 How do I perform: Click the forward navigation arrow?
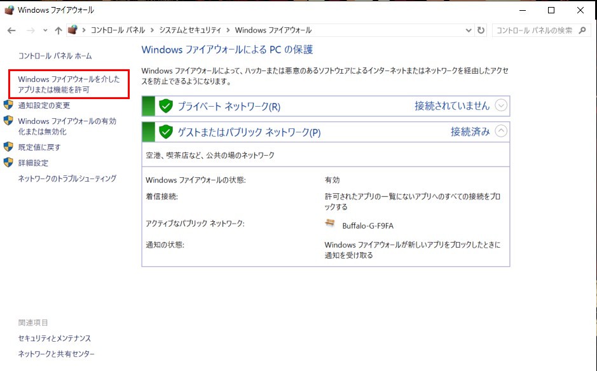click(31, 30)
